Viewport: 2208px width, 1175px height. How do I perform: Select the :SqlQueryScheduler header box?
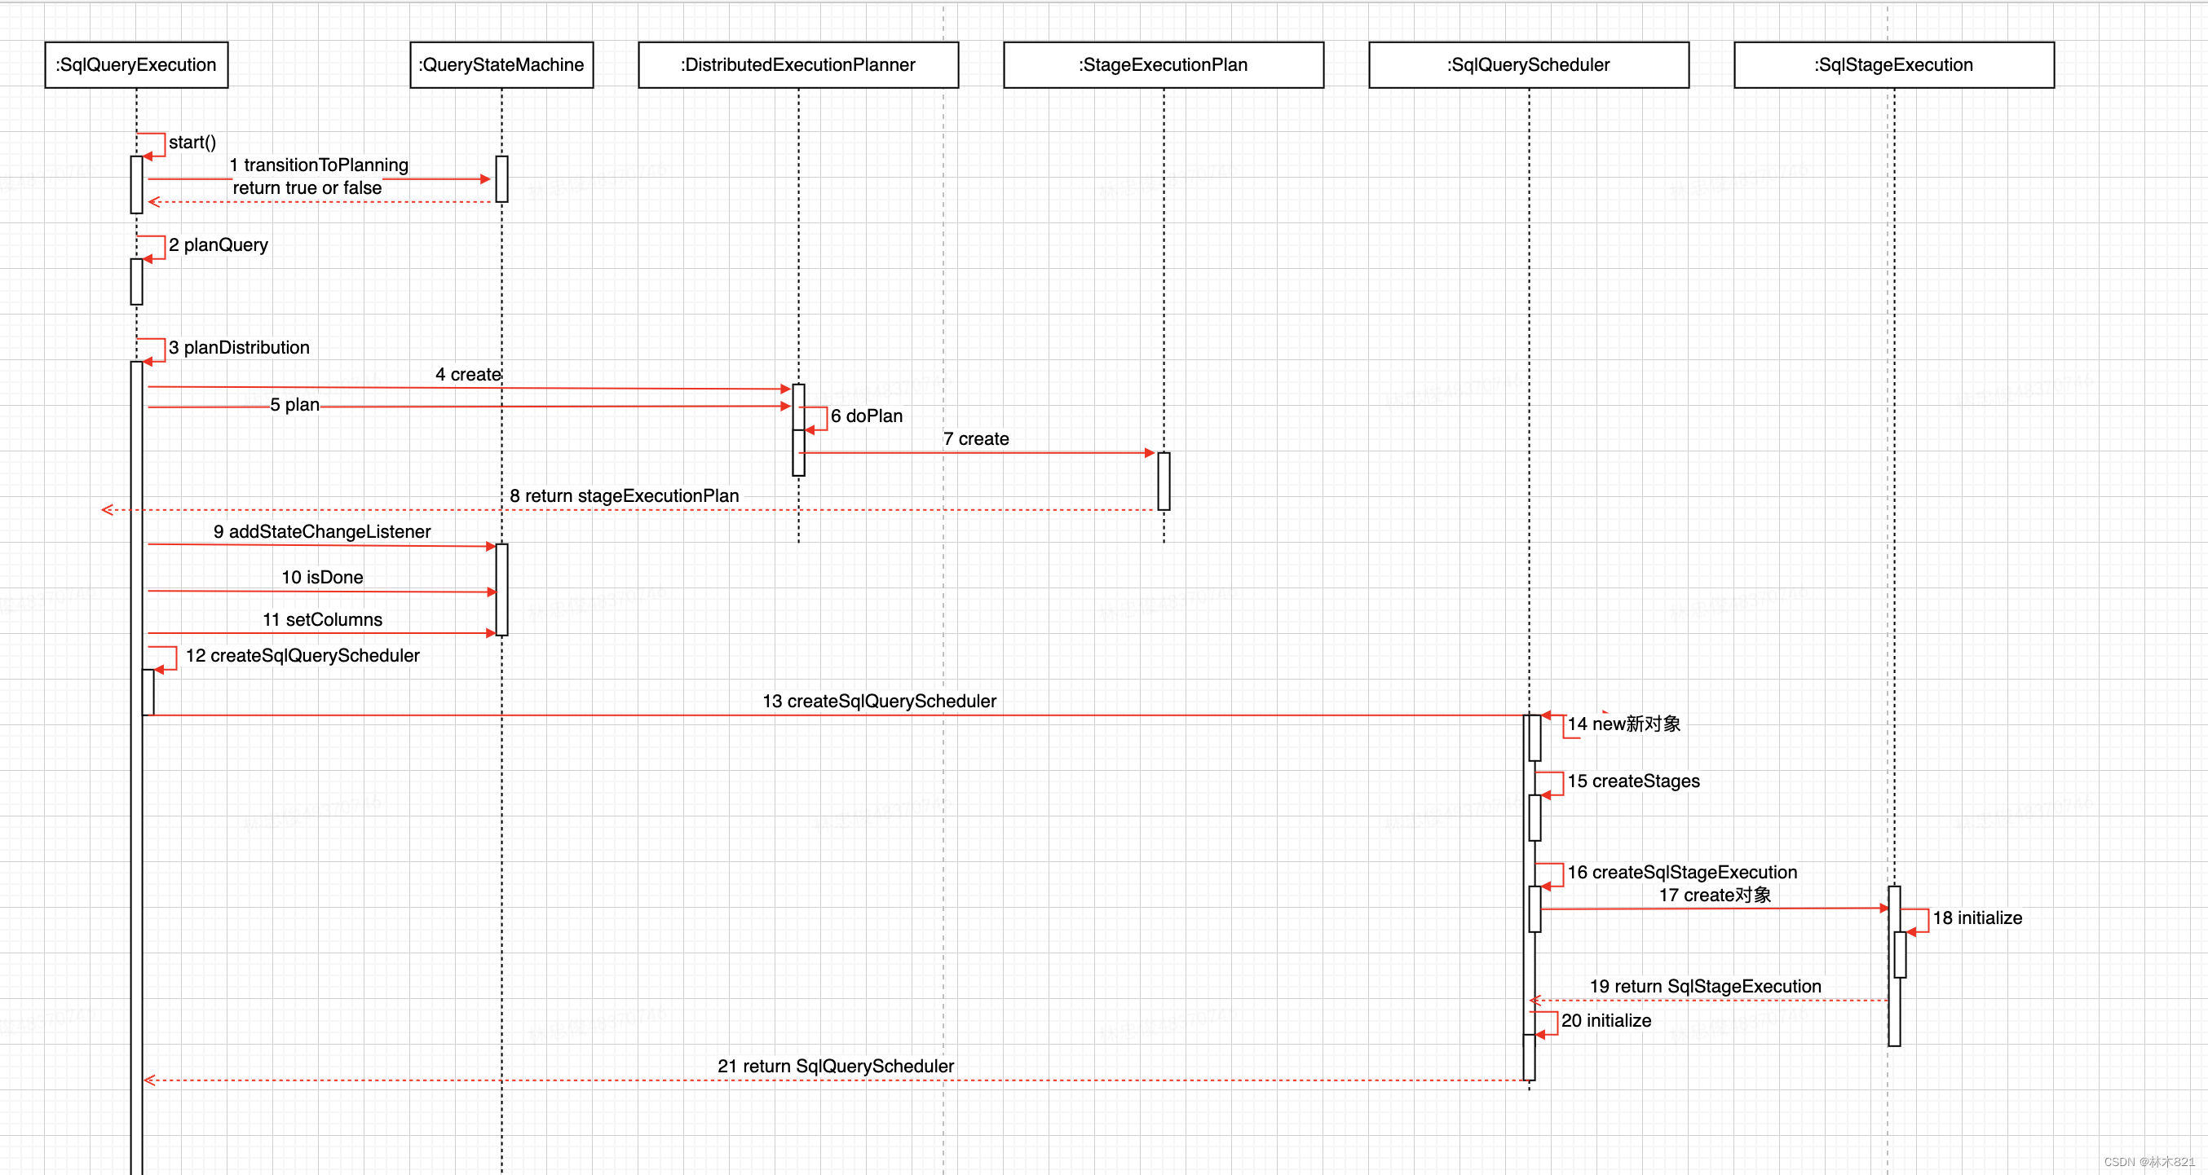1528,65
